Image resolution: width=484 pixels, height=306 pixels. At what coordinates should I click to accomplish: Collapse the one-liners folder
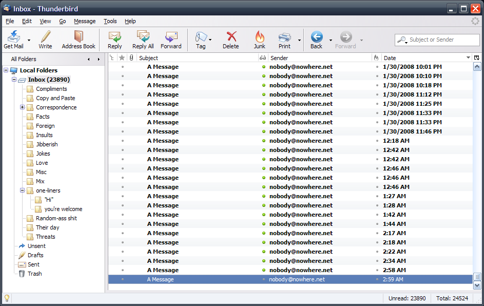pos(22,190)
